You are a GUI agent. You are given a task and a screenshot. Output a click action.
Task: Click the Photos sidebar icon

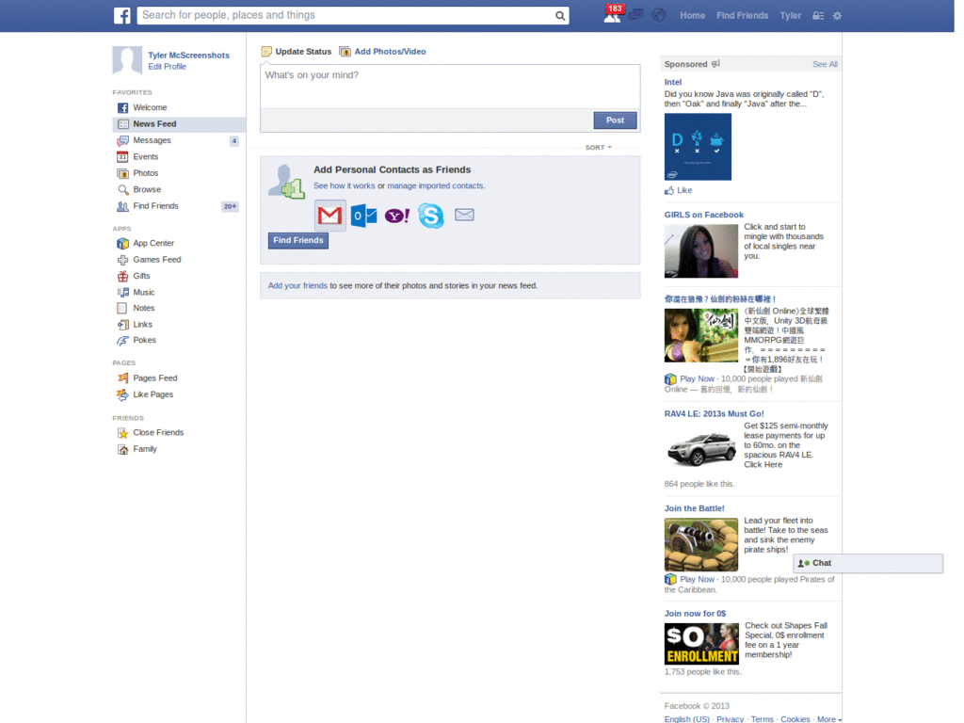[123, 173]
